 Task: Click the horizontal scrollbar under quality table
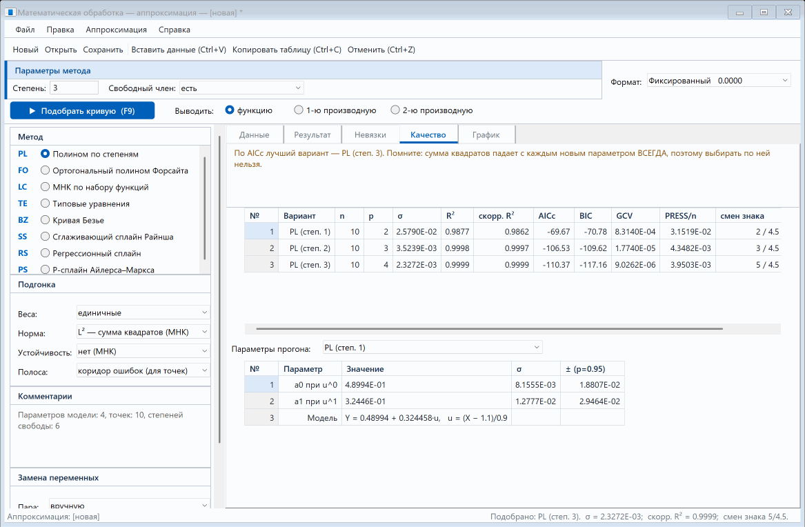(489, 328)
